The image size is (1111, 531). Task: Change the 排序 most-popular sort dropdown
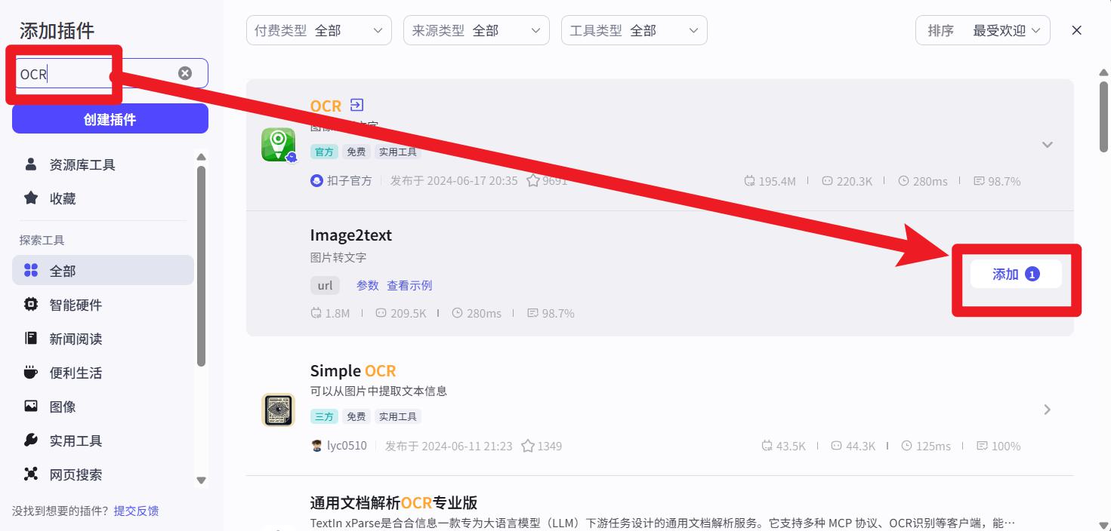983,30
